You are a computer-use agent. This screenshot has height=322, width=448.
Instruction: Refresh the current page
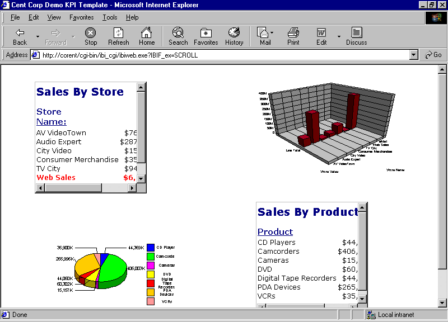[x=118, y=35]
